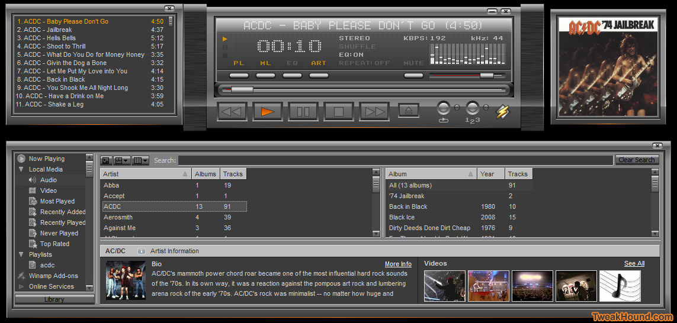Open the columns dropdown arrow
677x323 pixels.
point(146,160)
